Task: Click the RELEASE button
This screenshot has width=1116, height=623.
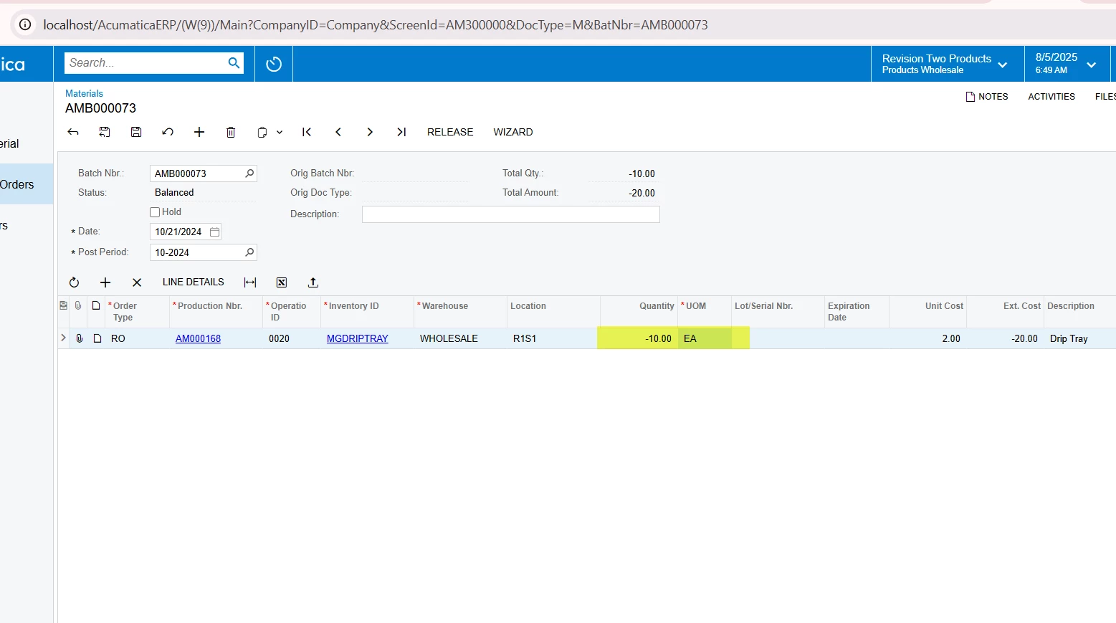Action: (450, 132)
